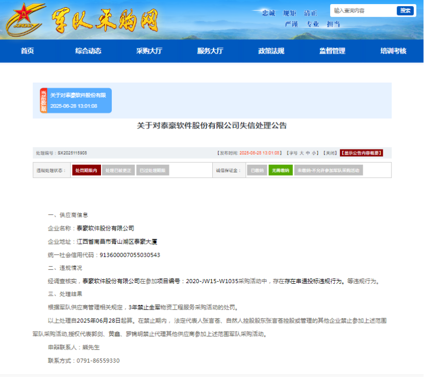Click 显示公告内容概要 button
The width and height of the screenshot is (424, 377).
[x=361, y=153]
